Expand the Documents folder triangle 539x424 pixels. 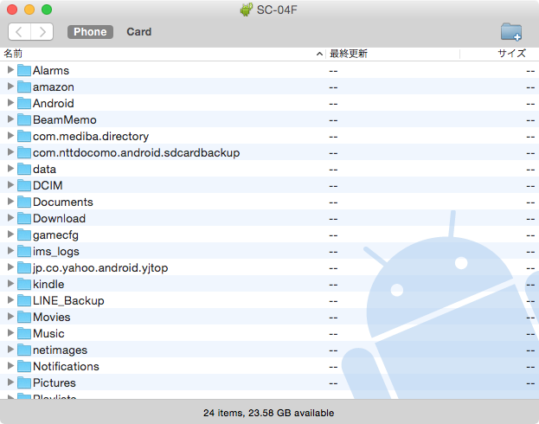coord(10,202)
